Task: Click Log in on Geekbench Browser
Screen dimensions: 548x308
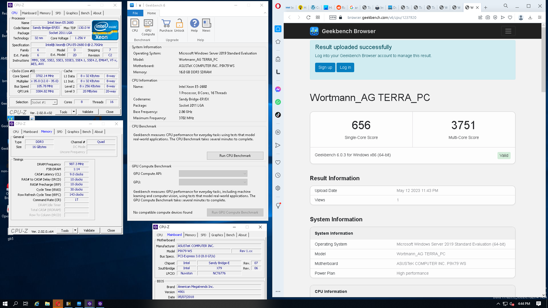Action: click(x=345, y=68)
